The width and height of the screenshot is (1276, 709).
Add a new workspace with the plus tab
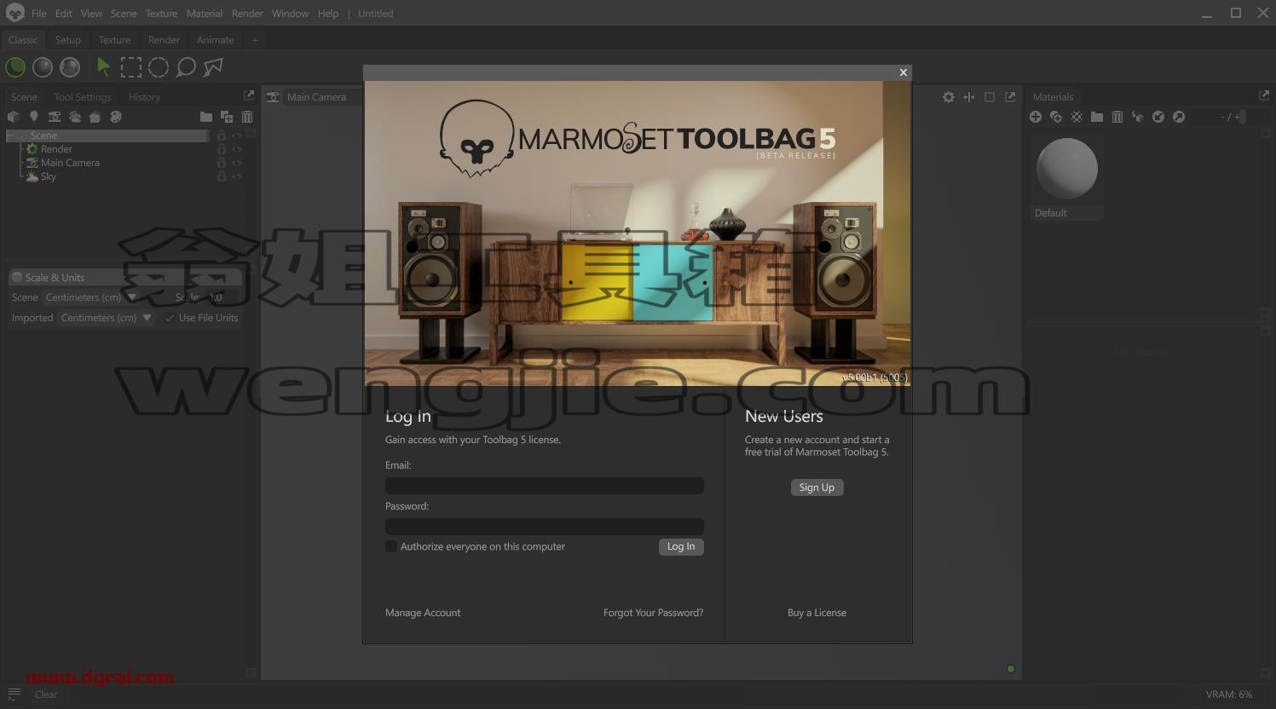[254, 40]
